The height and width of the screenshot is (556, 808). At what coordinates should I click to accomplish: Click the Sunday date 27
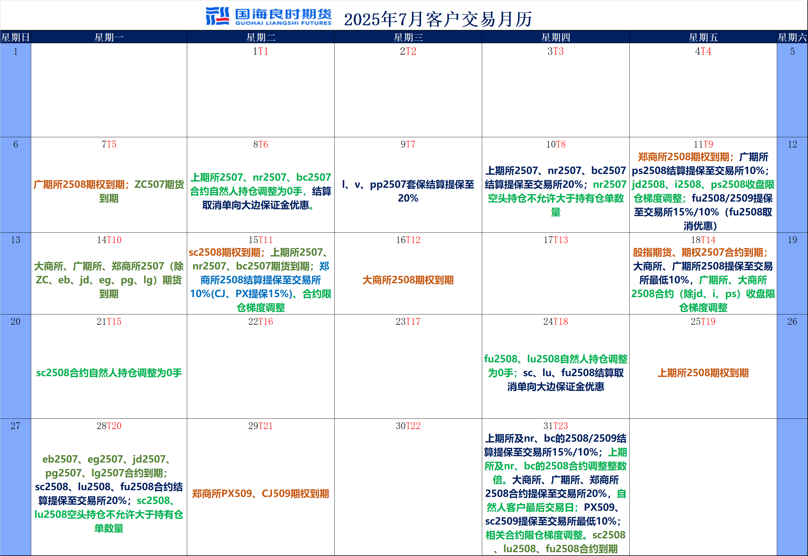15,426
